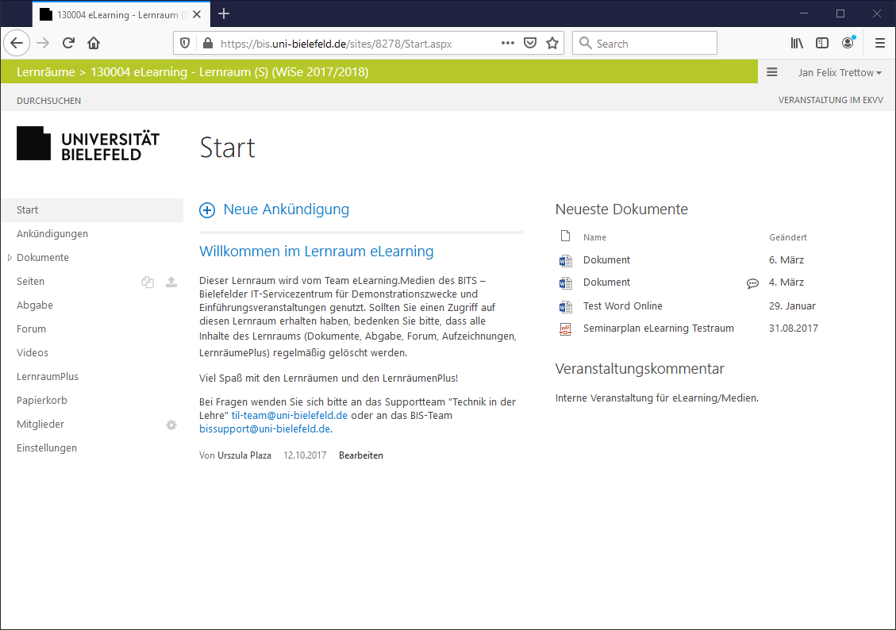Viewport: 896px width, 630px height.
Task: Click the tracking protection shield icon
Action: 185,44
